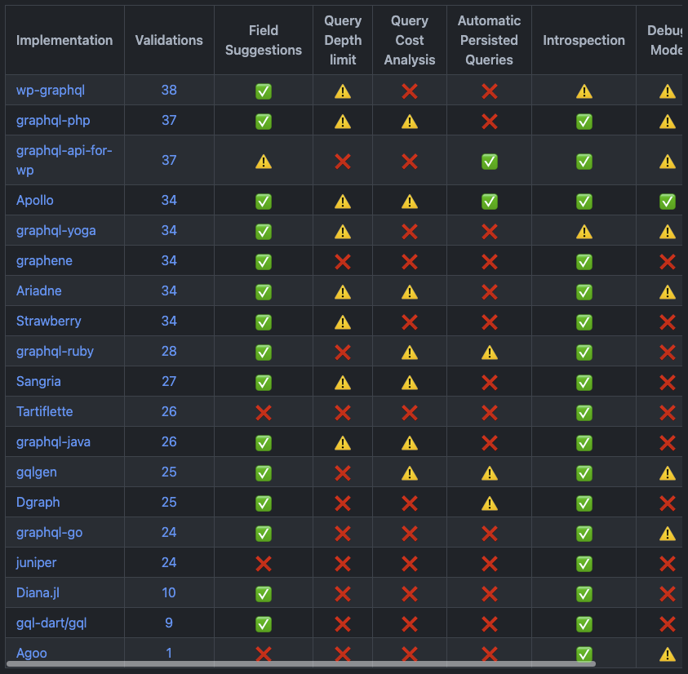Click Tartiflette Introspection green checkmark
The height and width of the screenshot is (674, 688).
[x=584, y=413]
